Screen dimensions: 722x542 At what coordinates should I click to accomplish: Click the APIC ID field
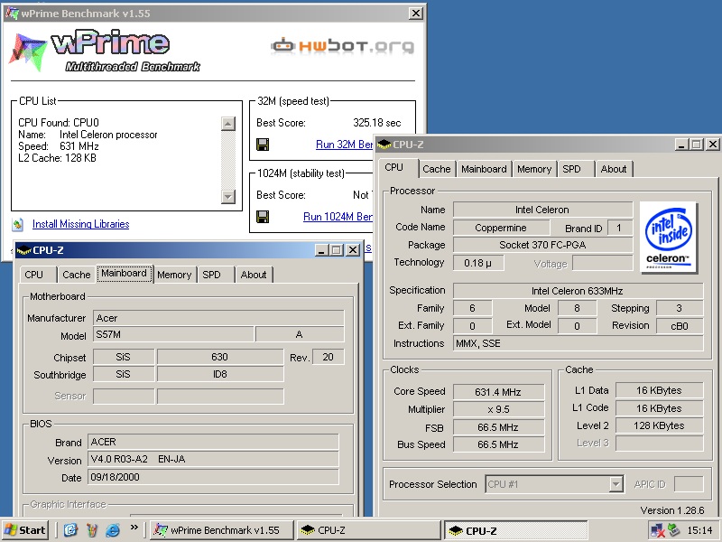click(689, 484)
